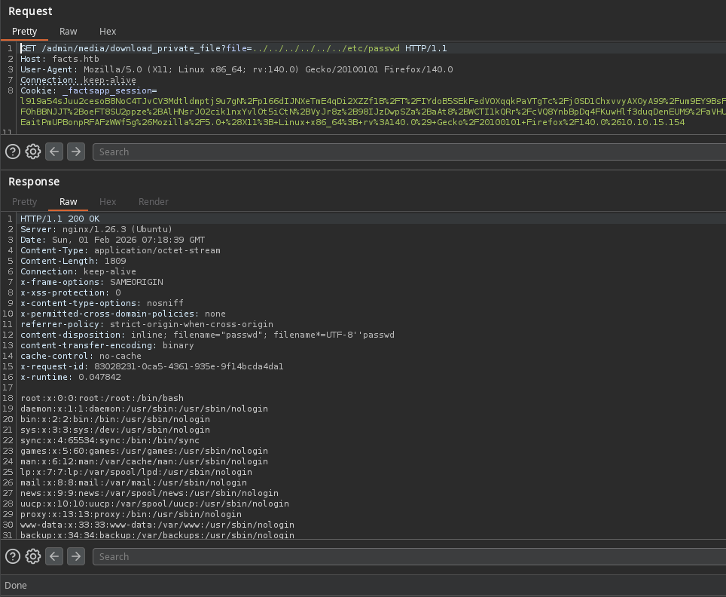Open help icon in Request search bar
726x597 pixels.
point(13,152)
